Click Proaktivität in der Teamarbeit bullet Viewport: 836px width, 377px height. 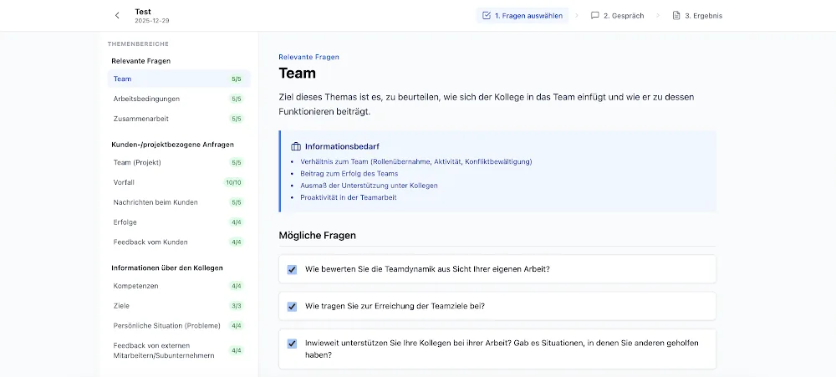348,197
